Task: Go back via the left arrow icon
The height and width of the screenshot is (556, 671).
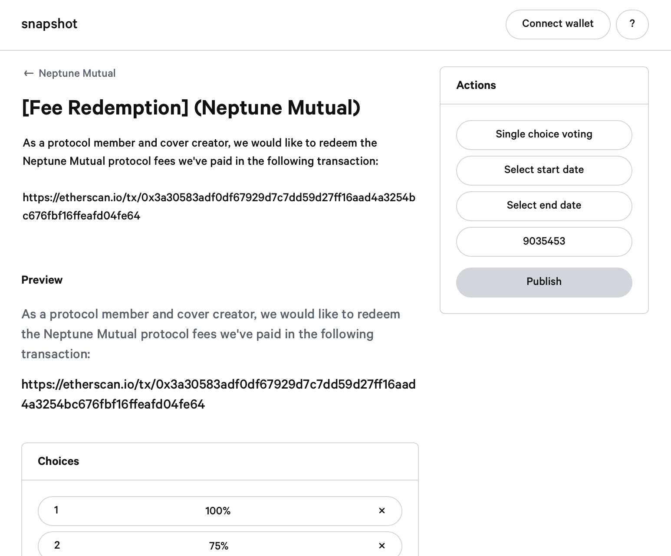Action: pyautogui.click(x=29, y=73)
